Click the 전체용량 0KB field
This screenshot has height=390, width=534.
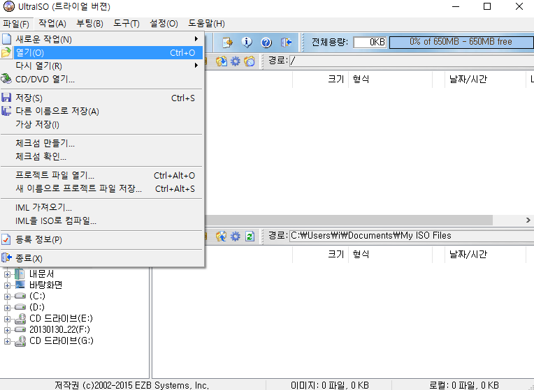[370, 42]
